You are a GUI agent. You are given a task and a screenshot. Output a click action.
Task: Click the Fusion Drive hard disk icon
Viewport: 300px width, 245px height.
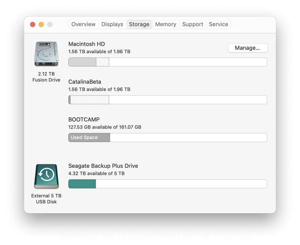[46, 54]
